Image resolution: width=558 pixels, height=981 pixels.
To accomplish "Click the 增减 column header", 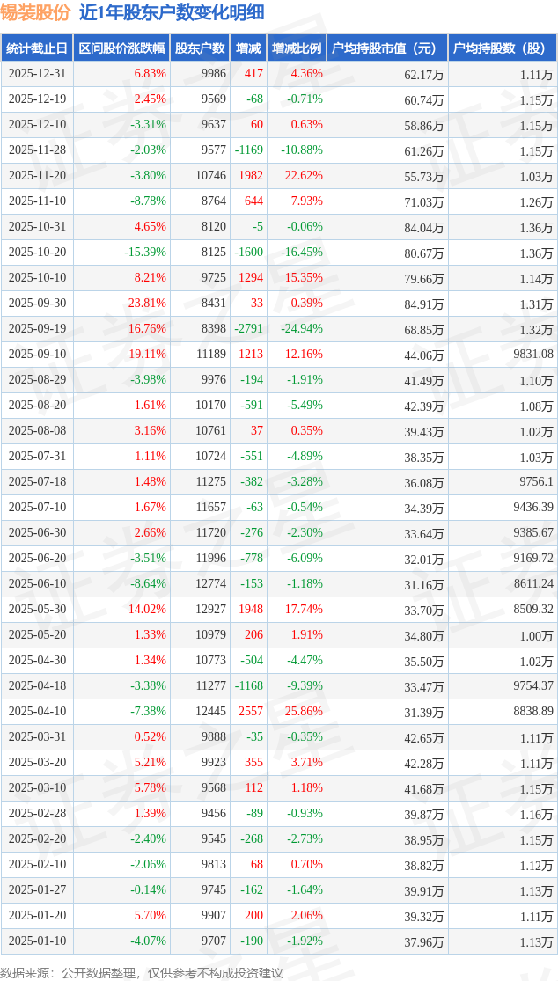I will pos(249,48).
